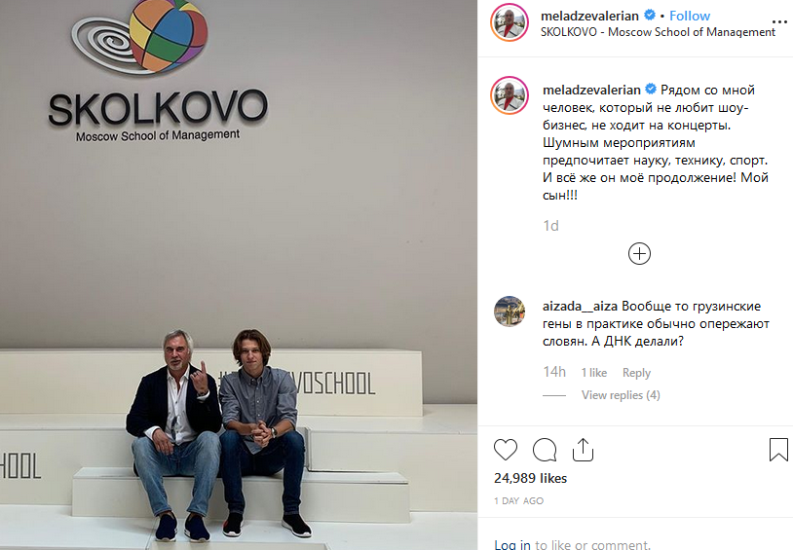Open the three-dot more options menu

779,21
